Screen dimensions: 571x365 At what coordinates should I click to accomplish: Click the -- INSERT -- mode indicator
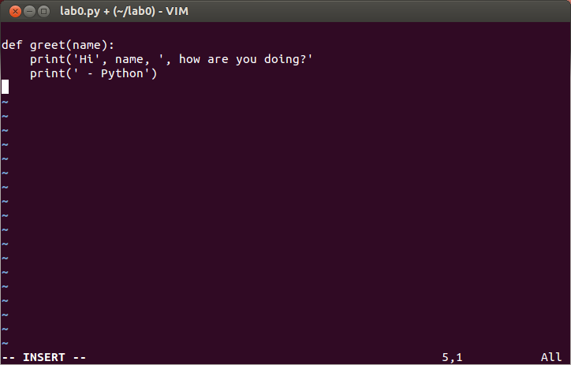(44, 357)
